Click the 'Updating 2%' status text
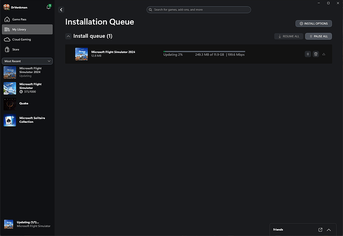 (173, 55)
